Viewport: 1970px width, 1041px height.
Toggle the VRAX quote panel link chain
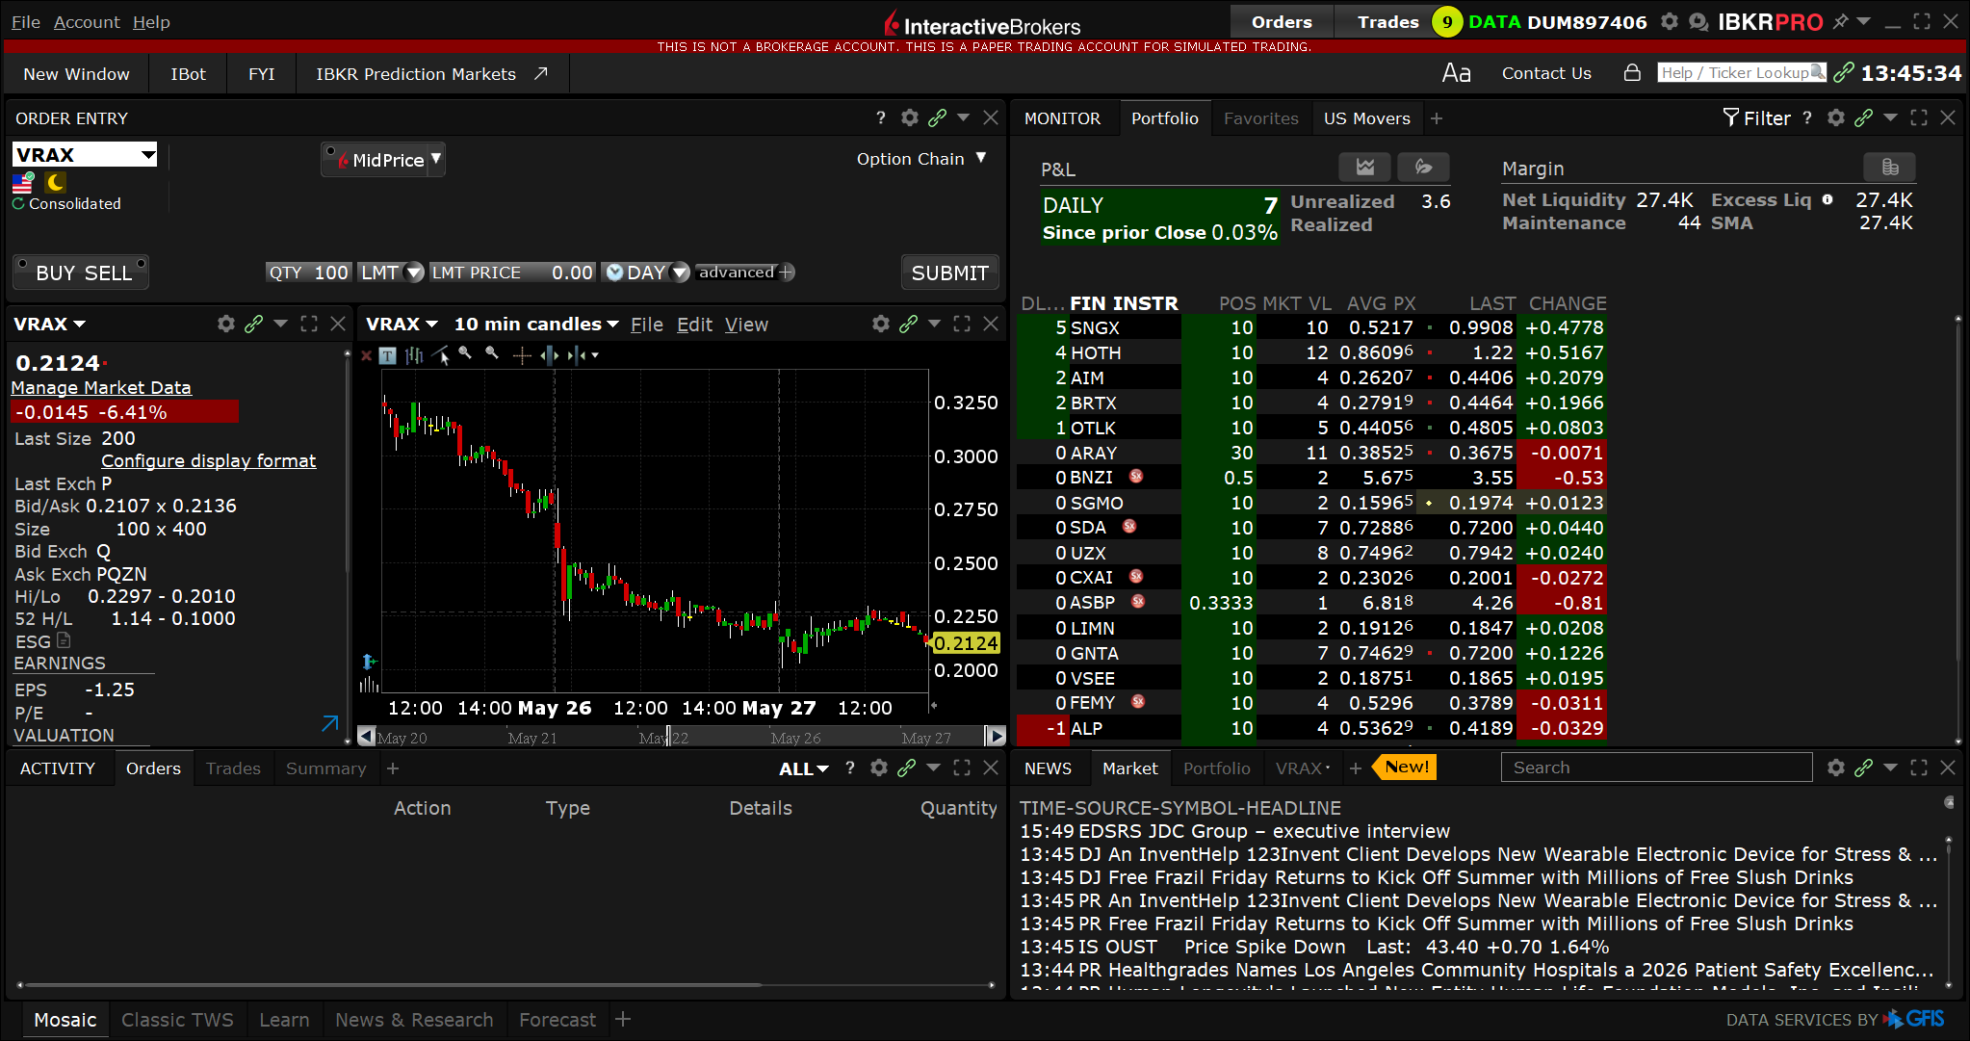tap(253, 324)
